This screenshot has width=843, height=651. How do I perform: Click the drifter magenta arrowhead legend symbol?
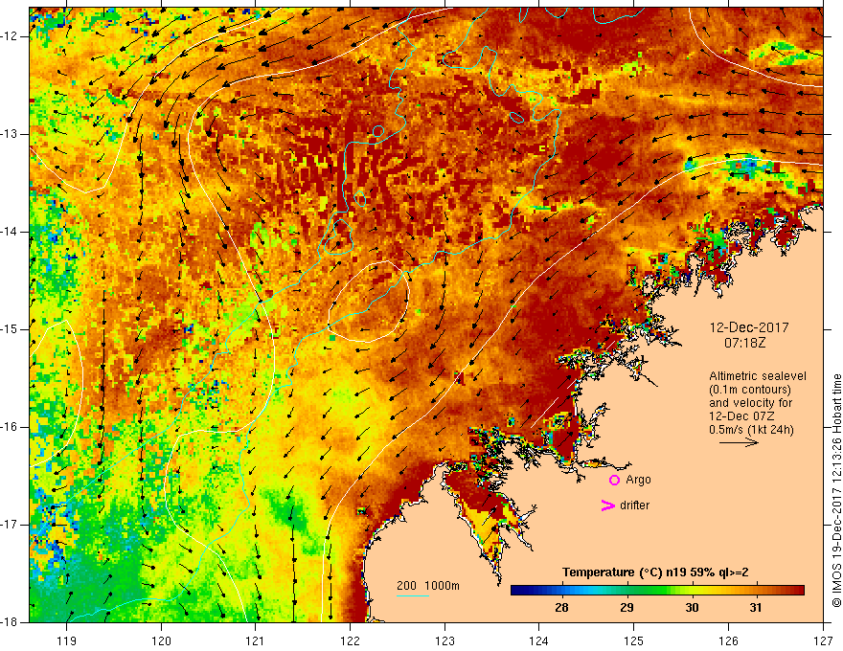[607, 505]
